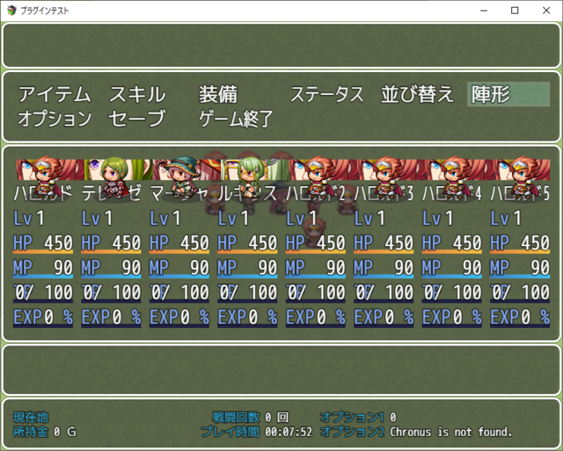Click ハロルド2's HP 450 gauge
Image resolution: width=563 pixels, height=451 pixels.
coord(316,244)
